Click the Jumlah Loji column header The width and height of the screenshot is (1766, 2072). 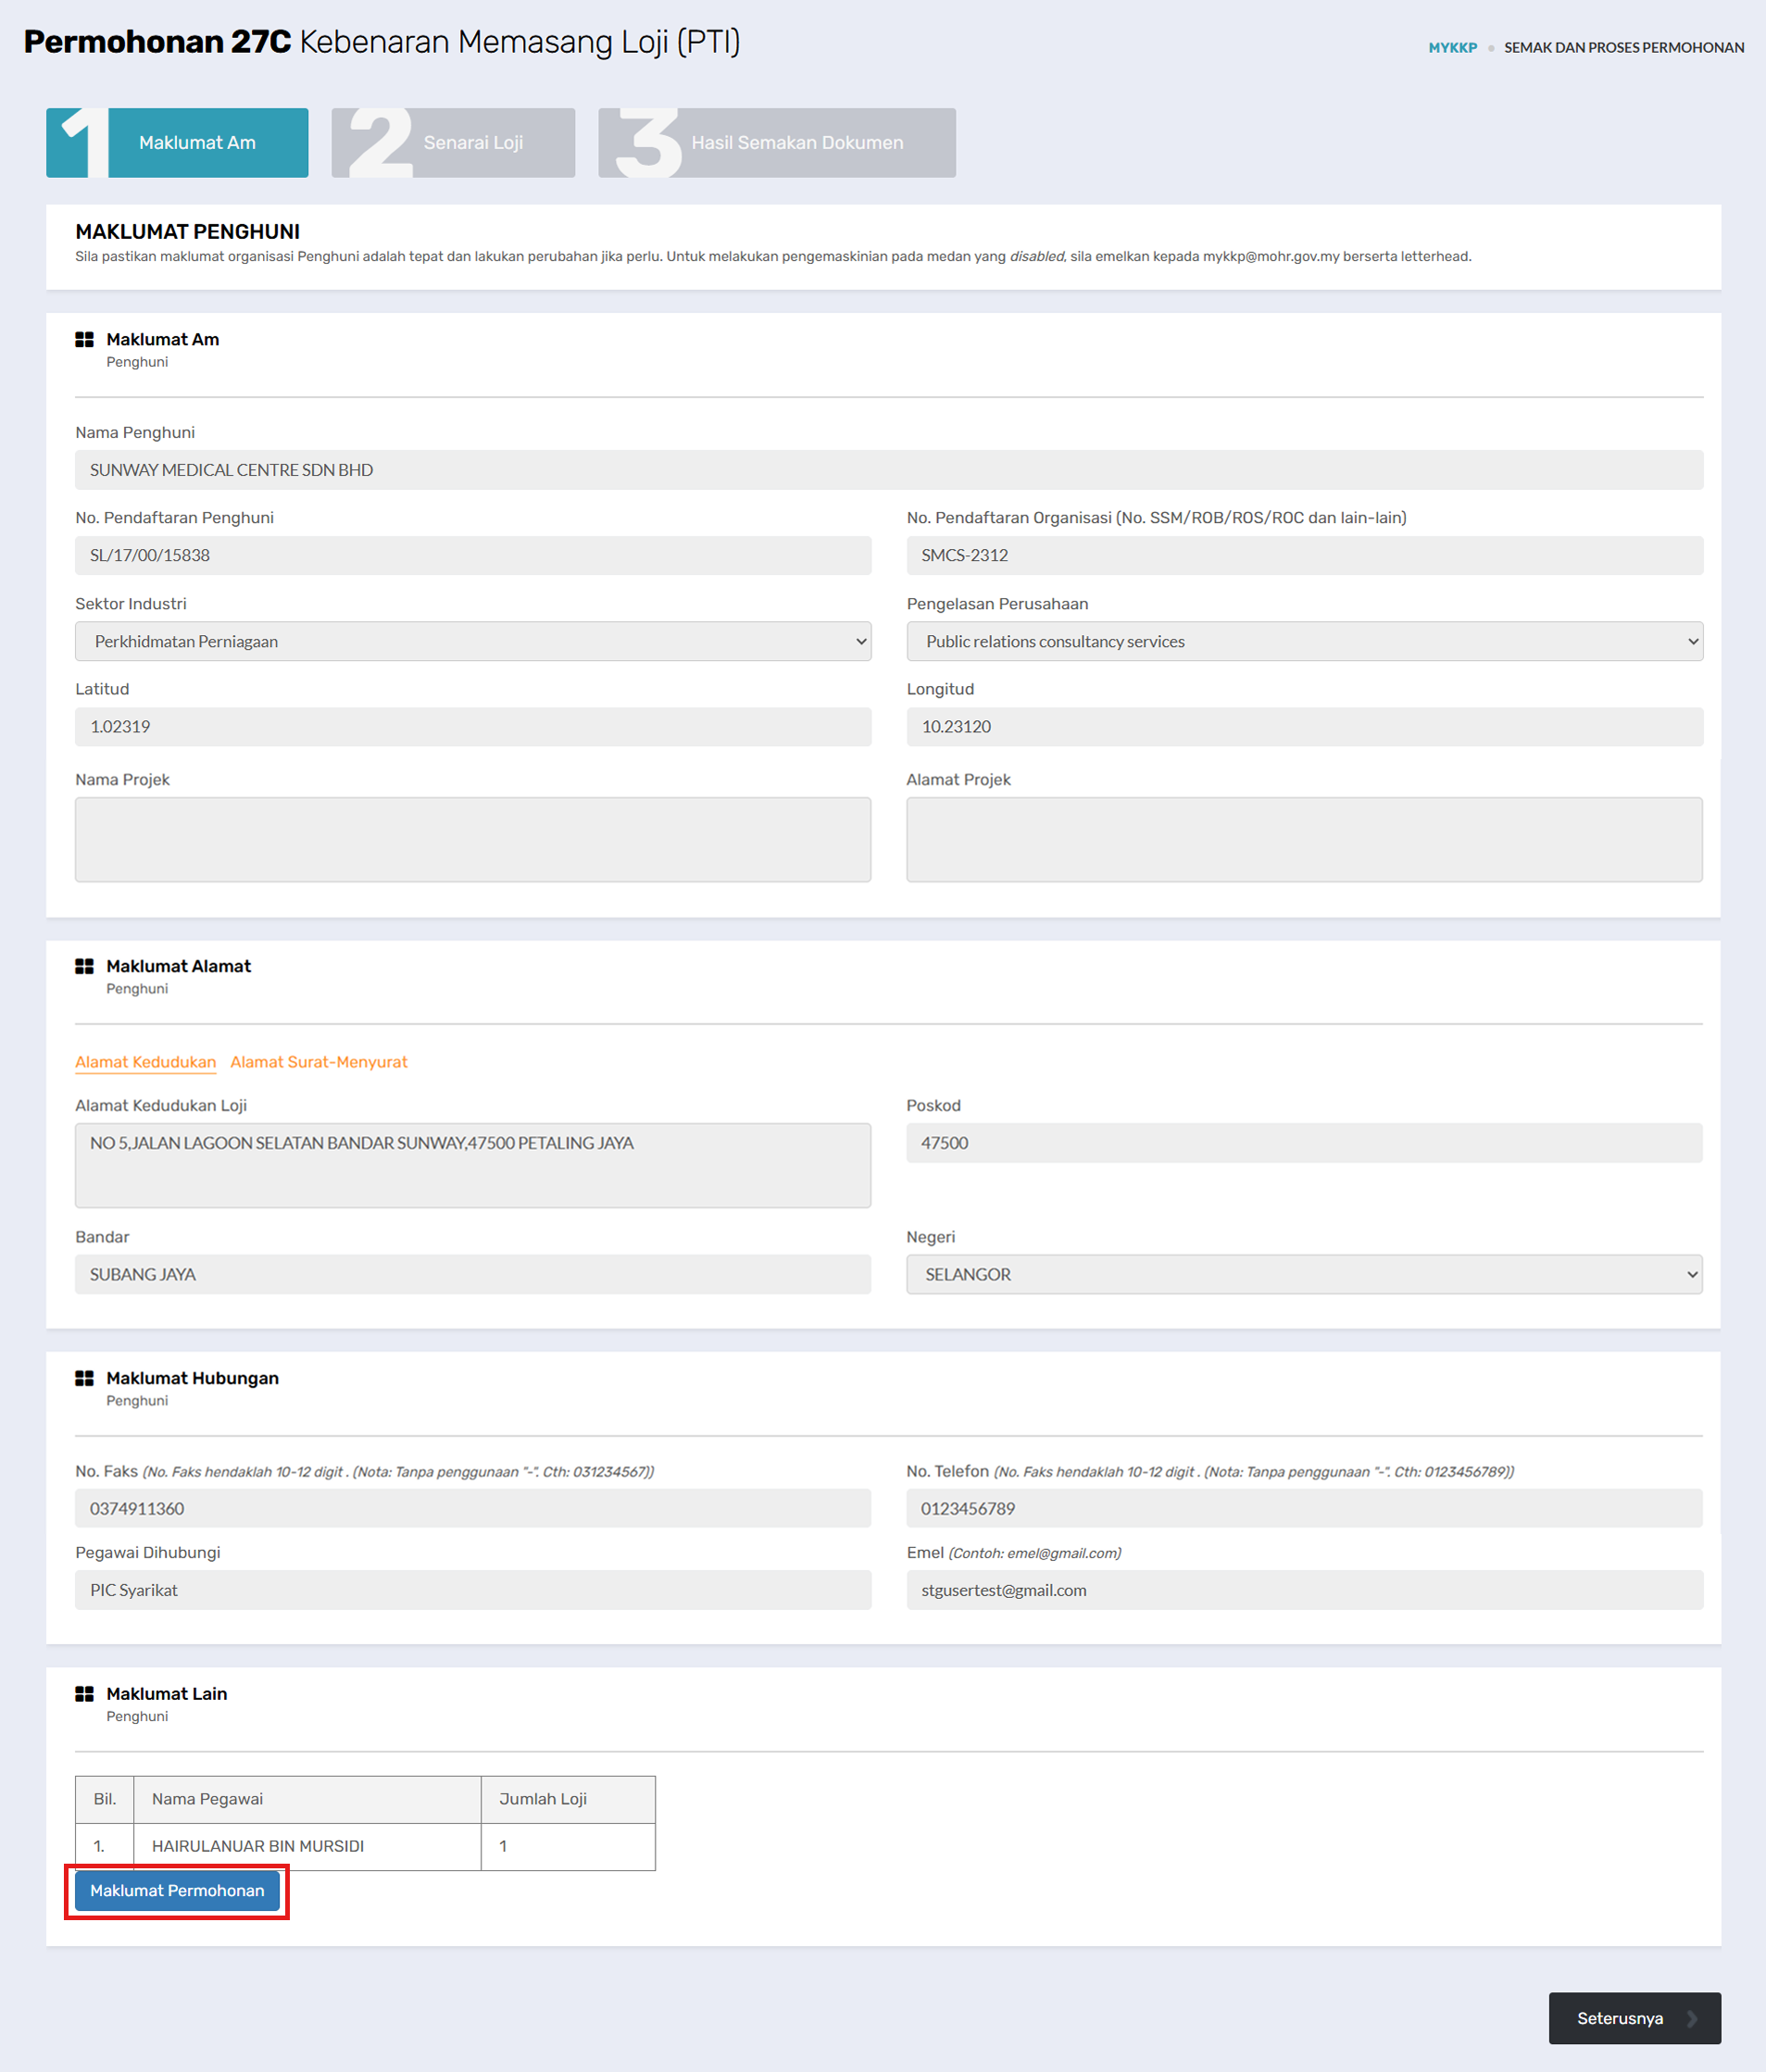568,1799
